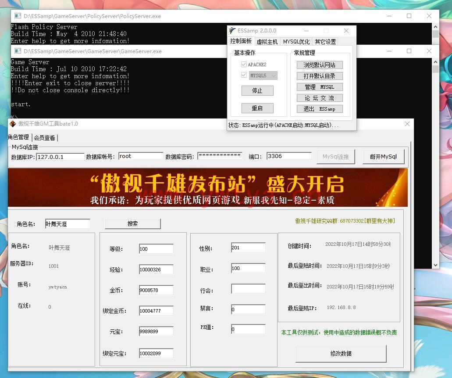Click the 最后登出时间 date value
This screenshot has height=378, width=452.
pos(360,287)
